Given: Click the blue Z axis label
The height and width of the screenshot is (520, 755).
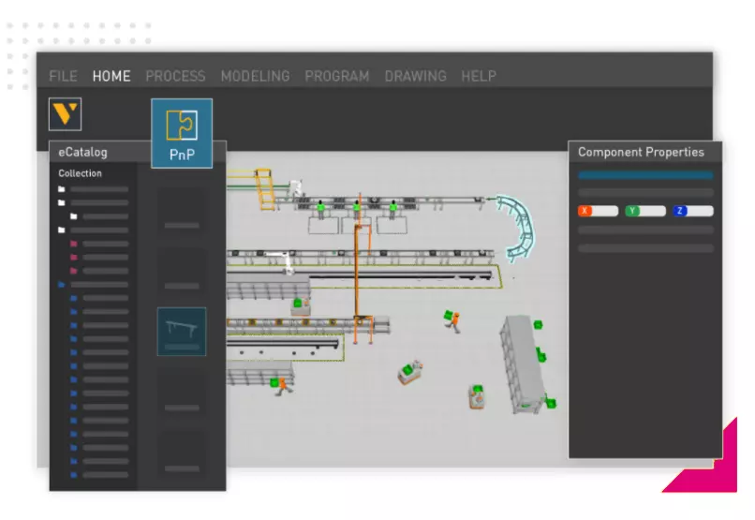Looking at the screenshot, I should (680, 211).
